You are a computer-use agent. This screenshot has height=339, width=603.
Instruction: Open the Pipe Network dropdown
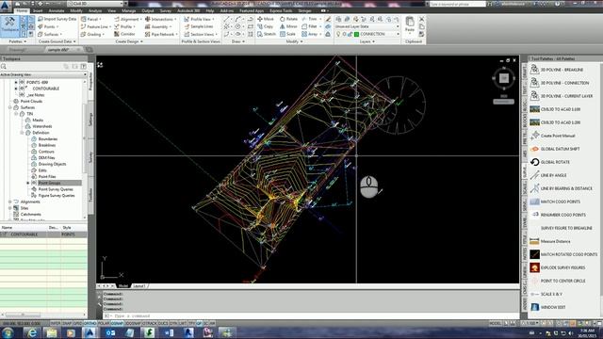coord(161,34)
